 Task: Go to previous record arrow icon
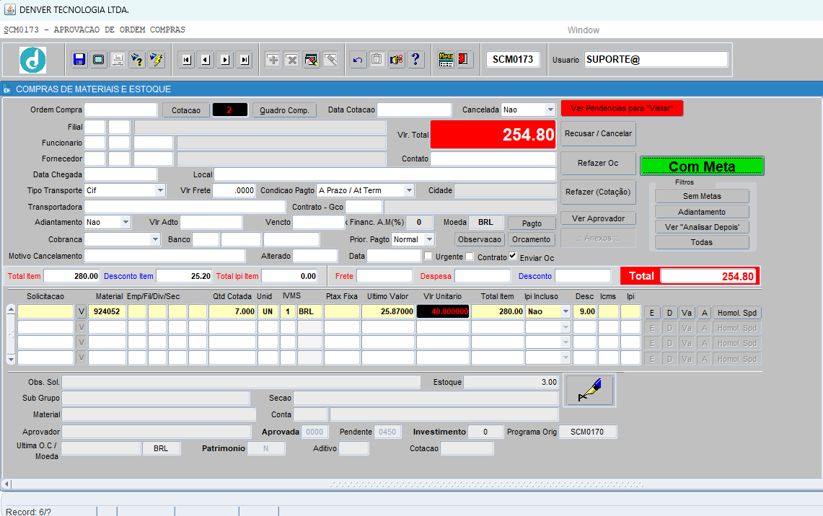[x=206, y=60]
